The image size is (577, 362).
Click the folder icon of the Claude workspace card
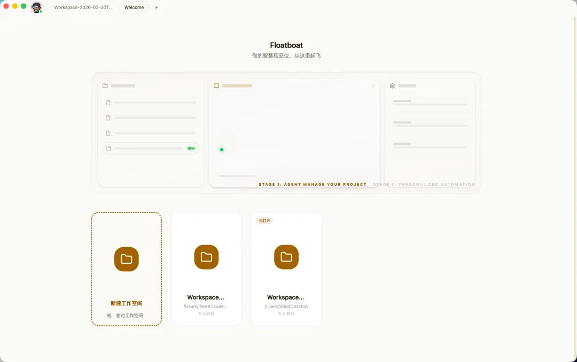point(206,257)
